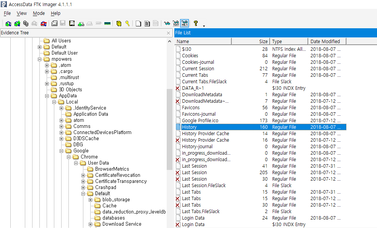Select the Cache folder in tree

point(109,205)
